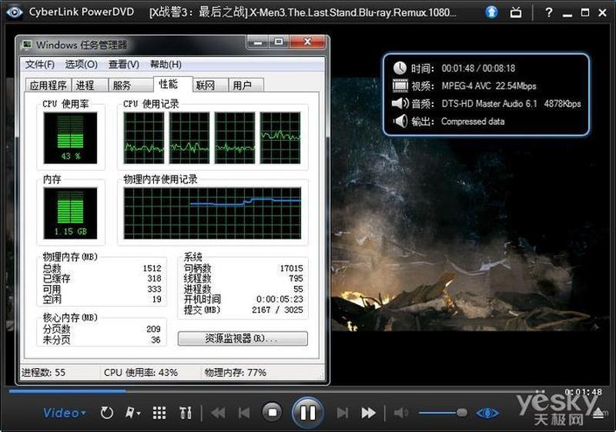The image size is (616, 432).
Task: Click the 句柄数 value 17015
Action: pos(292,268)
